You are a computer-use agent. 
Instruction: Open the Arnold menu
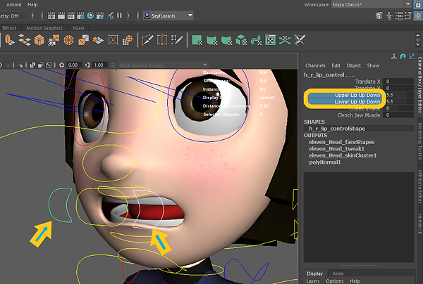tap(14, 5)
